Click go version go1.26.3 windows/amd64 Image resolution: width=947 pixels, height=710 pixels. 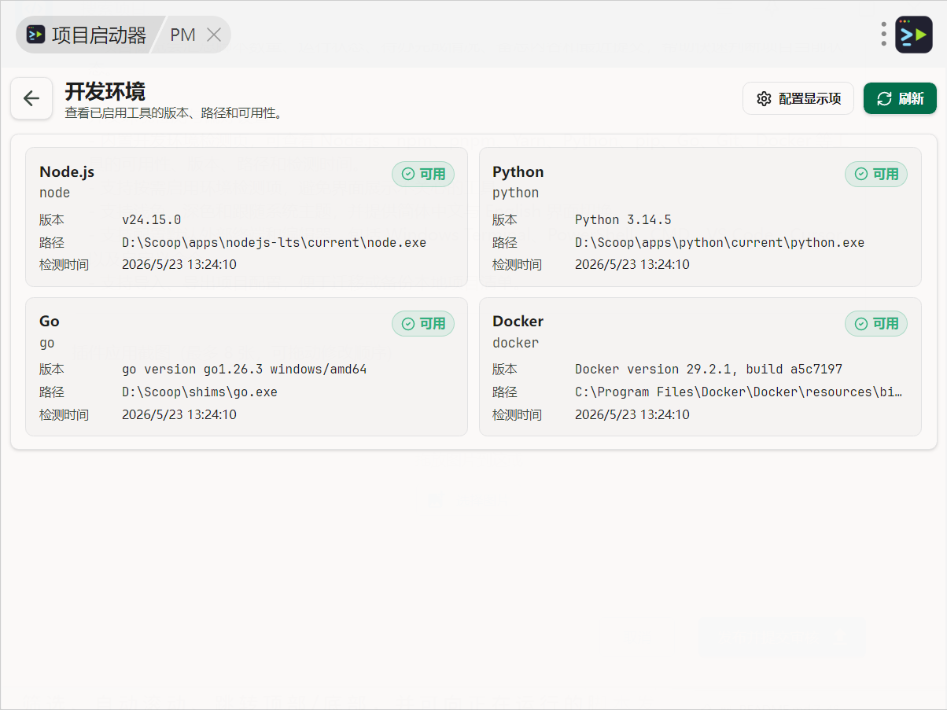point(245,369)
